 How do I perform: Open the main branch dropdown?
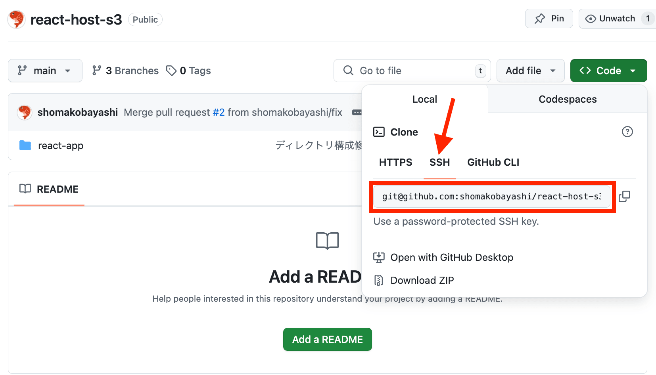pyautogui.click(x=45, y=71)
